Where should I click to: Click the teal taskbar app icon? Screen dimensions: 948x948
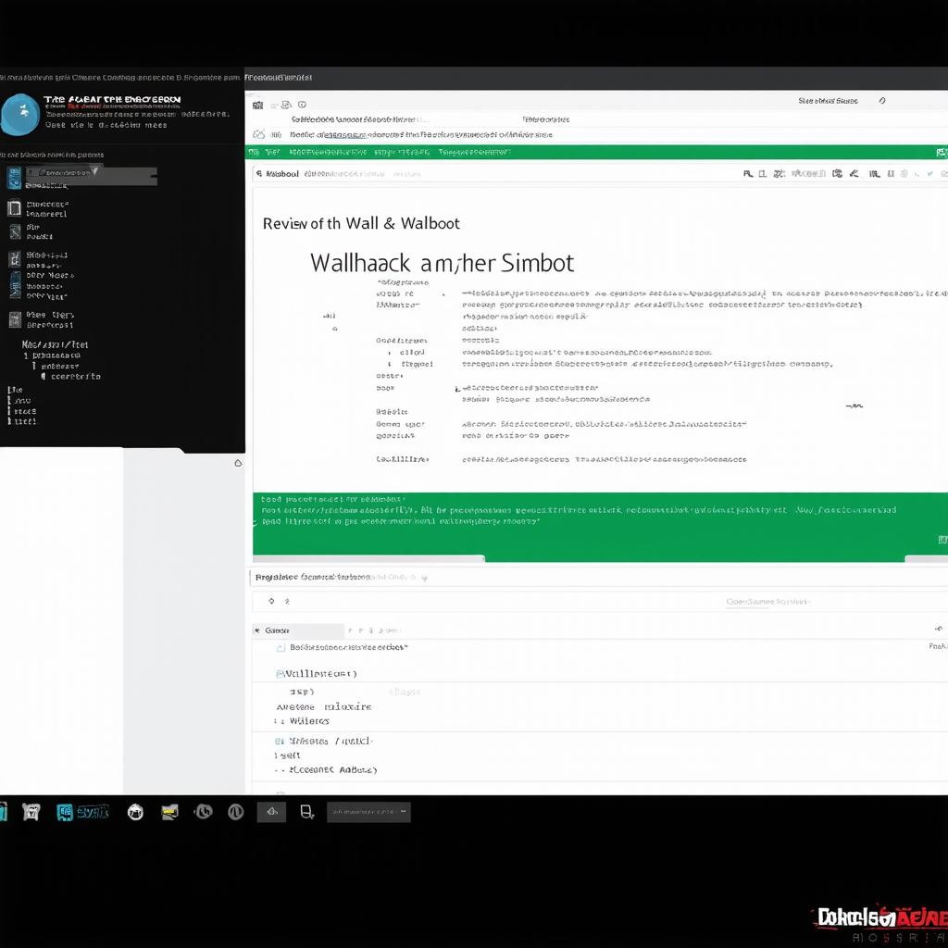[65, 813]
